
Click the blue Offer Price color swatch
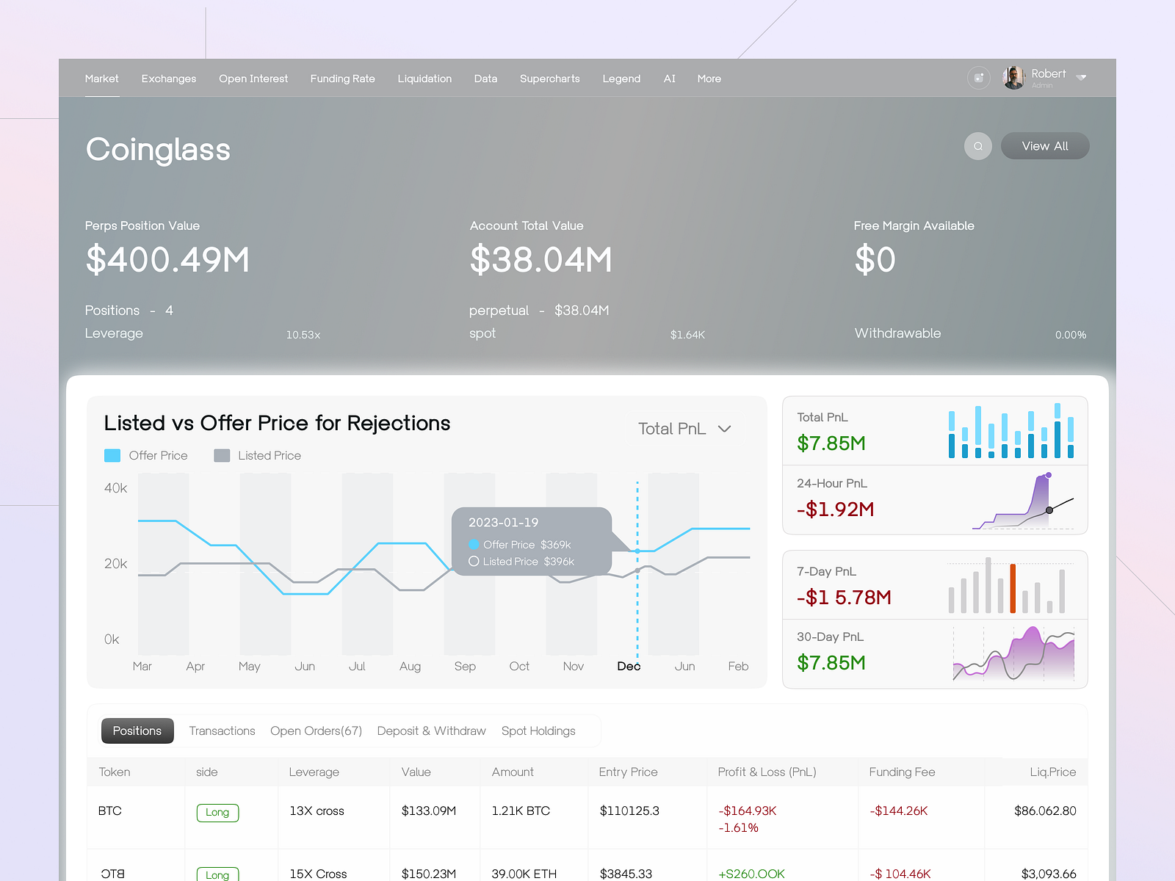112,455
